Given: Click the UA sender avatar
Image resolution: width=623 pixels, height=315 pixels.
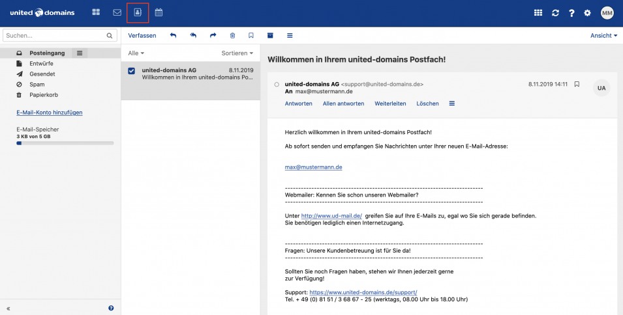Looking at the screenshot, I should [x=601, y=88].
